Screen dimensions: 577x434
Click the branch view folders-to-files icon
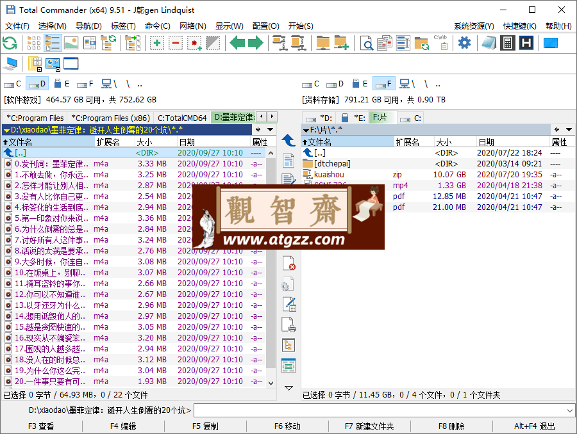click(133, 43)
